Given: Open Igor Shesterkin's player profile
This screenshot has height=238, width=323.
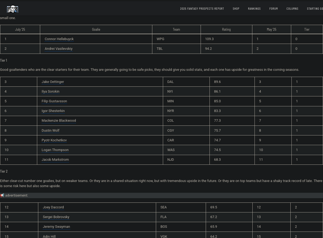Looking at the screenshot, I should (53, 111).
